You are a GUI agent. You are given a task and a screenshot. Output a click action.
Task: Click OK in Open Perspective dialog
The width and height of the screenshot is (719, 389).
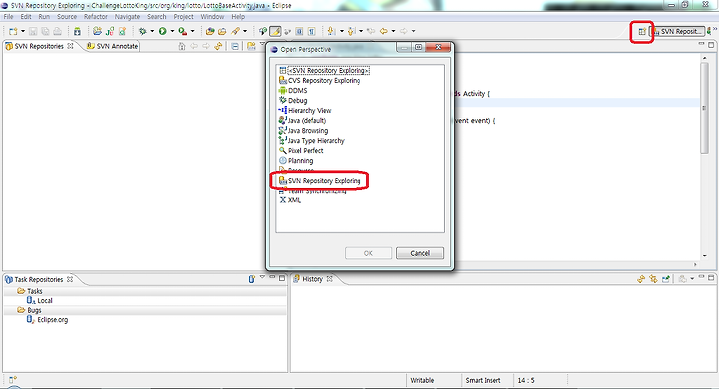tap(368, 253)
